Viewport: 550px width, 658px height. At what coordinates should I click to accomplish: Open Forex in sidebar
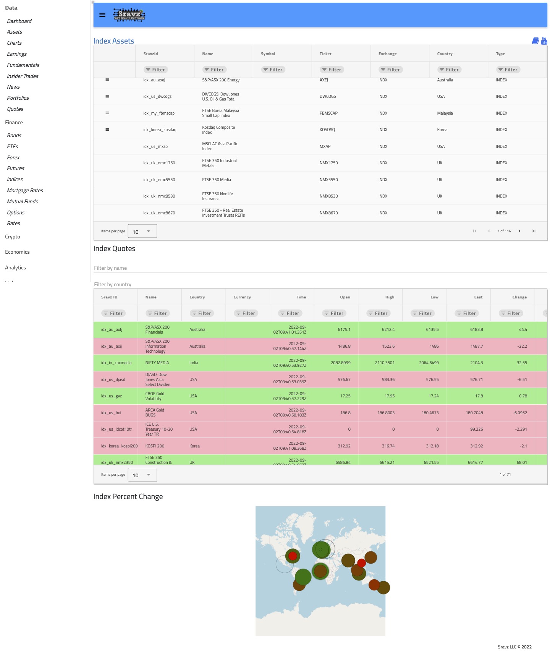pyautogui.click(x=13, y=157)
